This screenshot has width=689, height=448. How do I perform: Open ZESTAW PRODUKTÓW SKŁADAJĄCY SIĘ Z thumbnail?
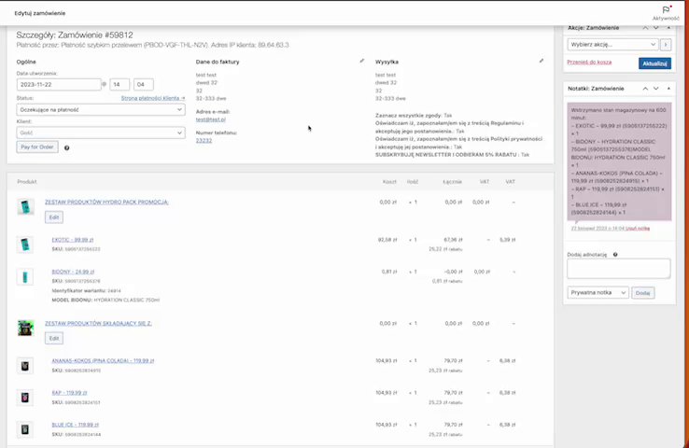pos(25,328)
